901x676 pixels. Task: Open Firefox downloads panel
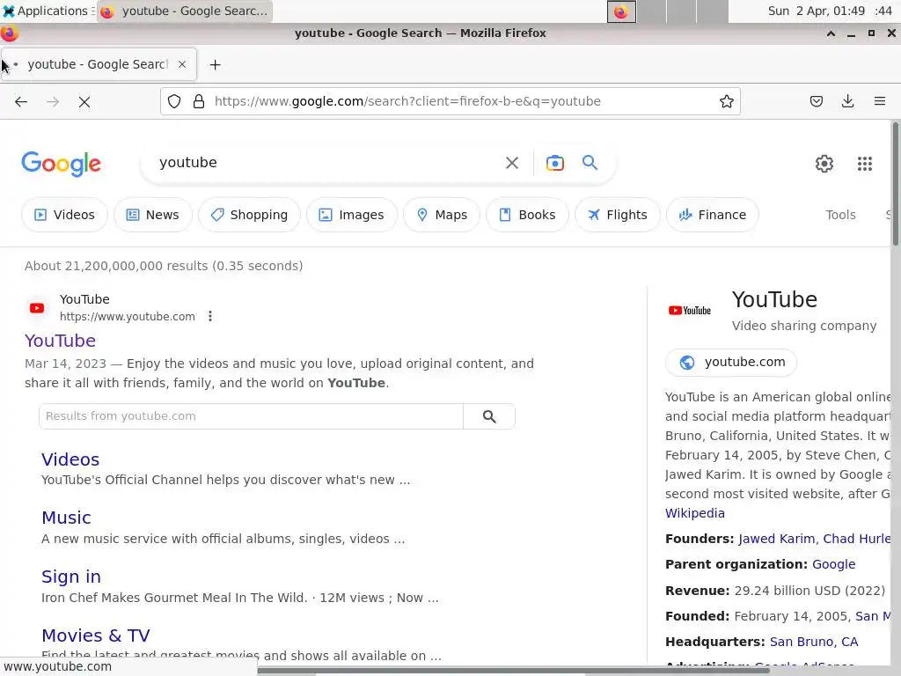pos(847,102)
